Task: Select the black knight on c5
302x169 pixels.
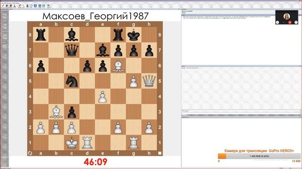Action: [x=72, y=81]
